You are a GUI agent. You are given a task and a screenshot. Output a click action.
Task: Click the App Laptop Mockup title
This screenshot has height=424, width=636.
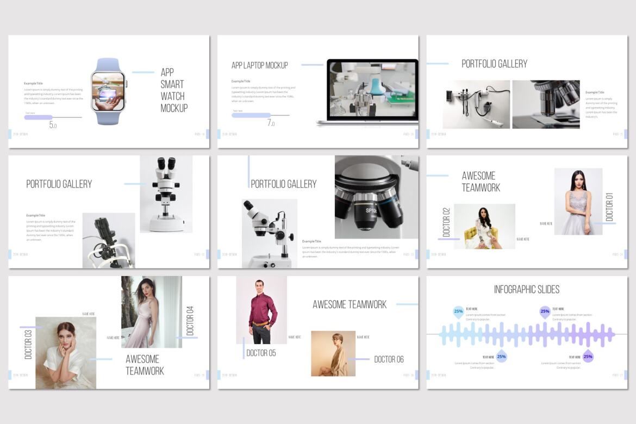coord(260,65)
